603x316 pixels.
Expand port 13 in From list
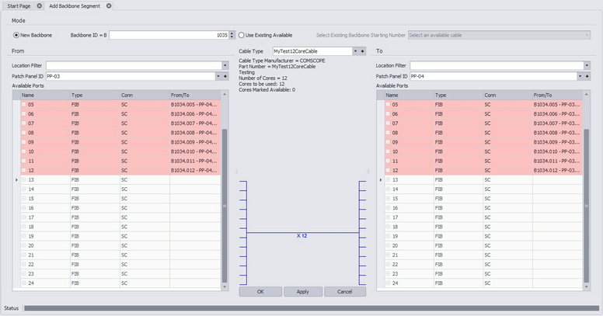click(23, 179)
